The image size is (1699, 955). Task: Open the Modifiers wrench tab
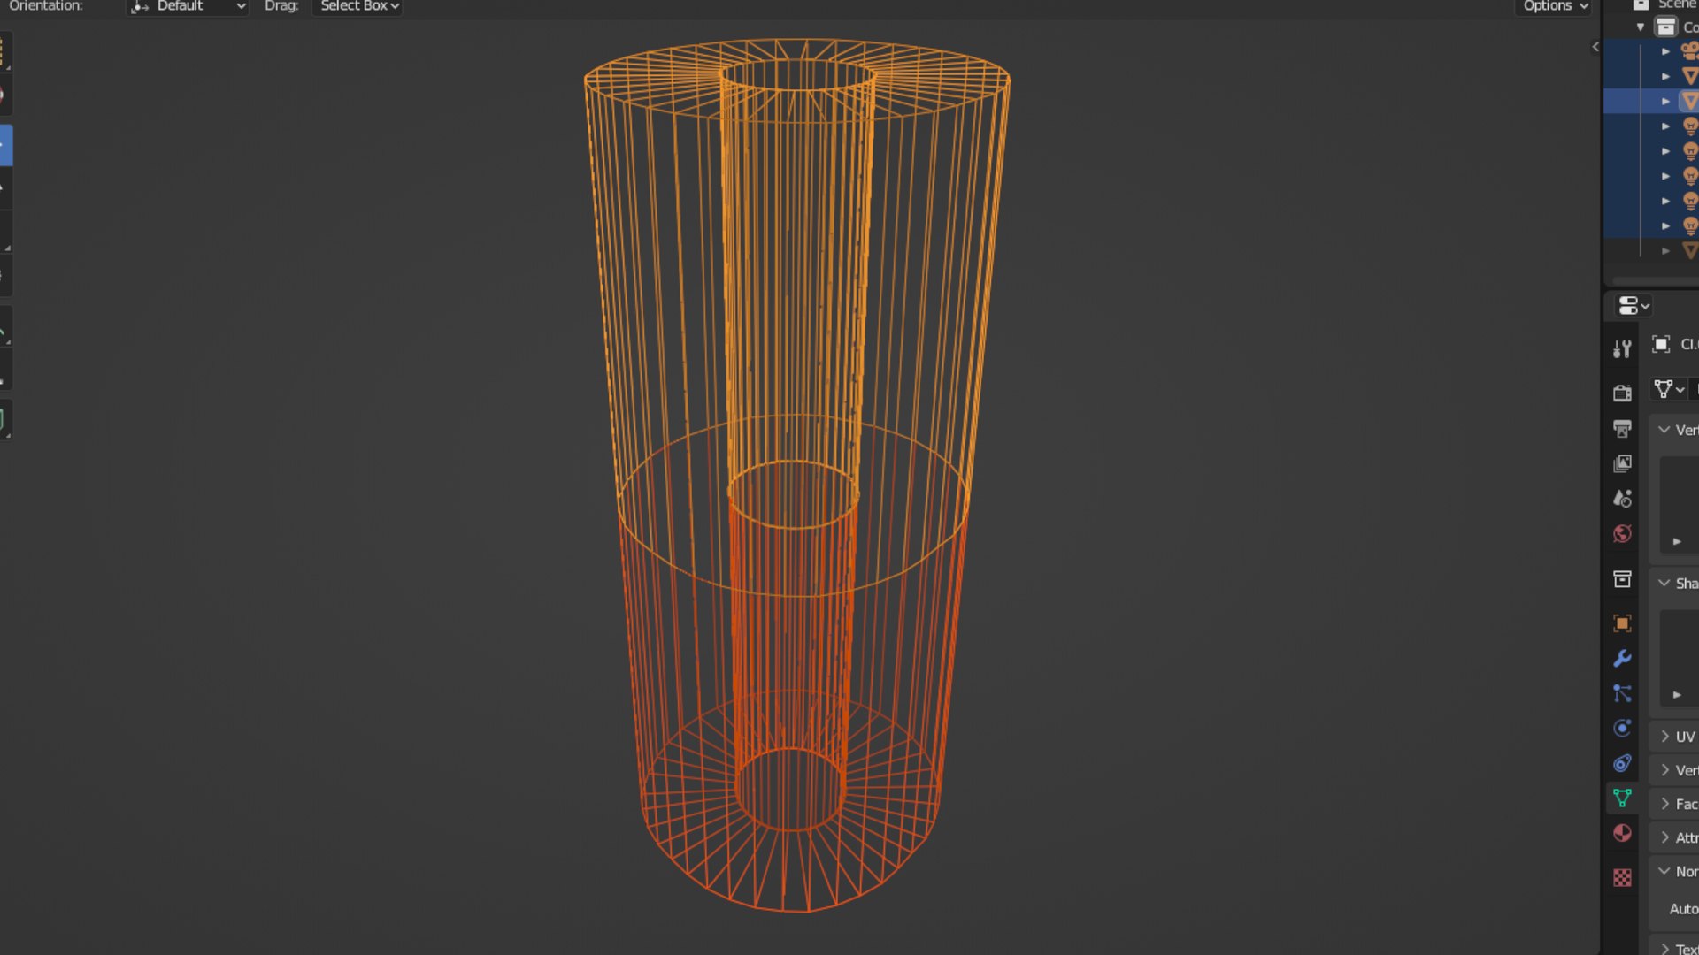pos(1622,659)
